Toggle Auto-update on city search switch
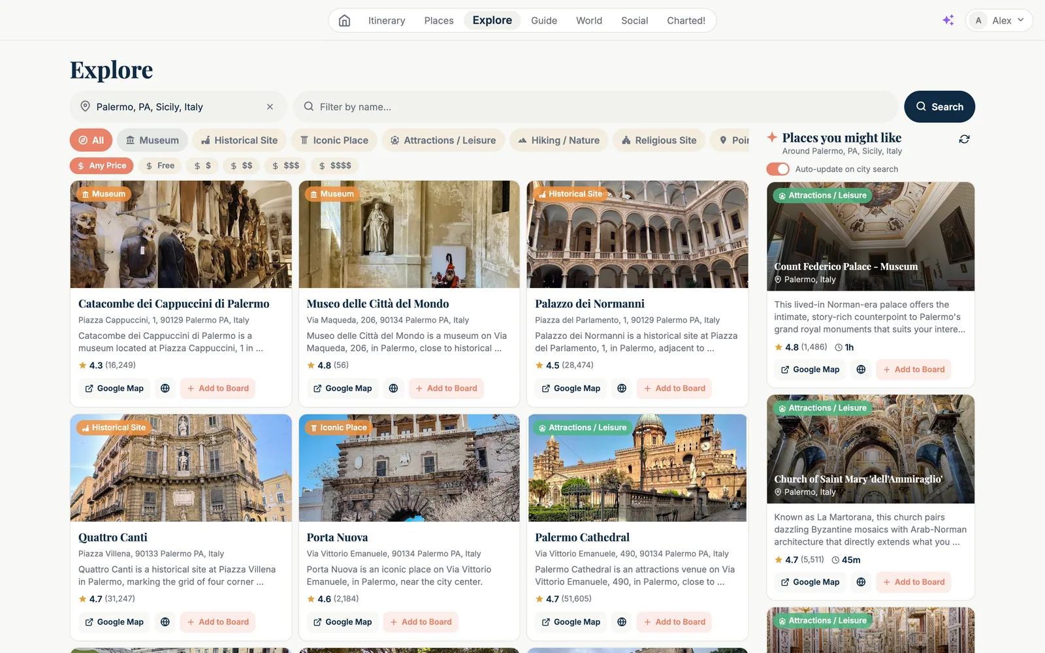1045x653 pixels. pyautogui.click(x=778, y=169)
